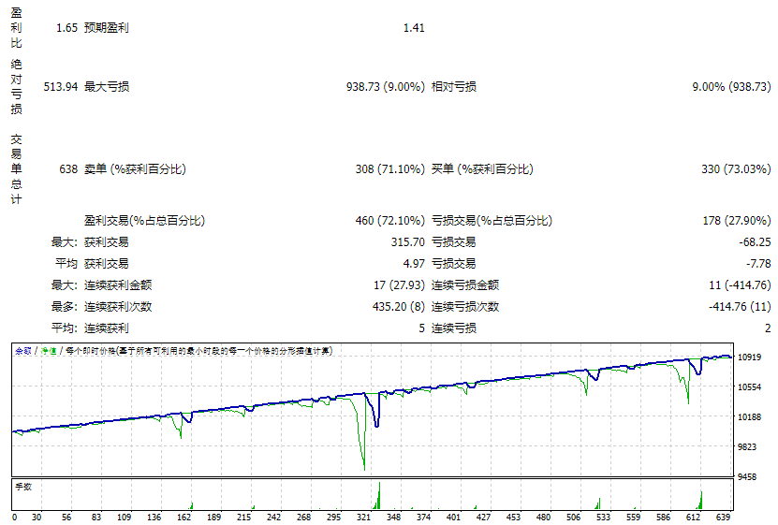
Task: Click the 余额 legend label in chart
Action: [22, 351]
